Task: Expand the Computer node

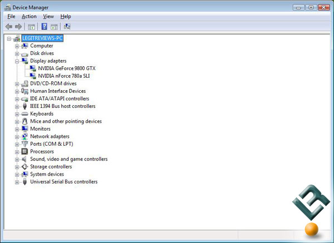Action: point(17,46)
